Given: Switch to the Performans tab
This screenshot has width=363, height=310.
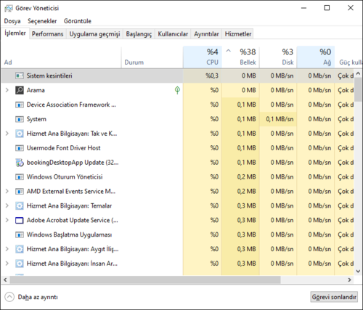Looking at the screenshot, I should 48,34.
